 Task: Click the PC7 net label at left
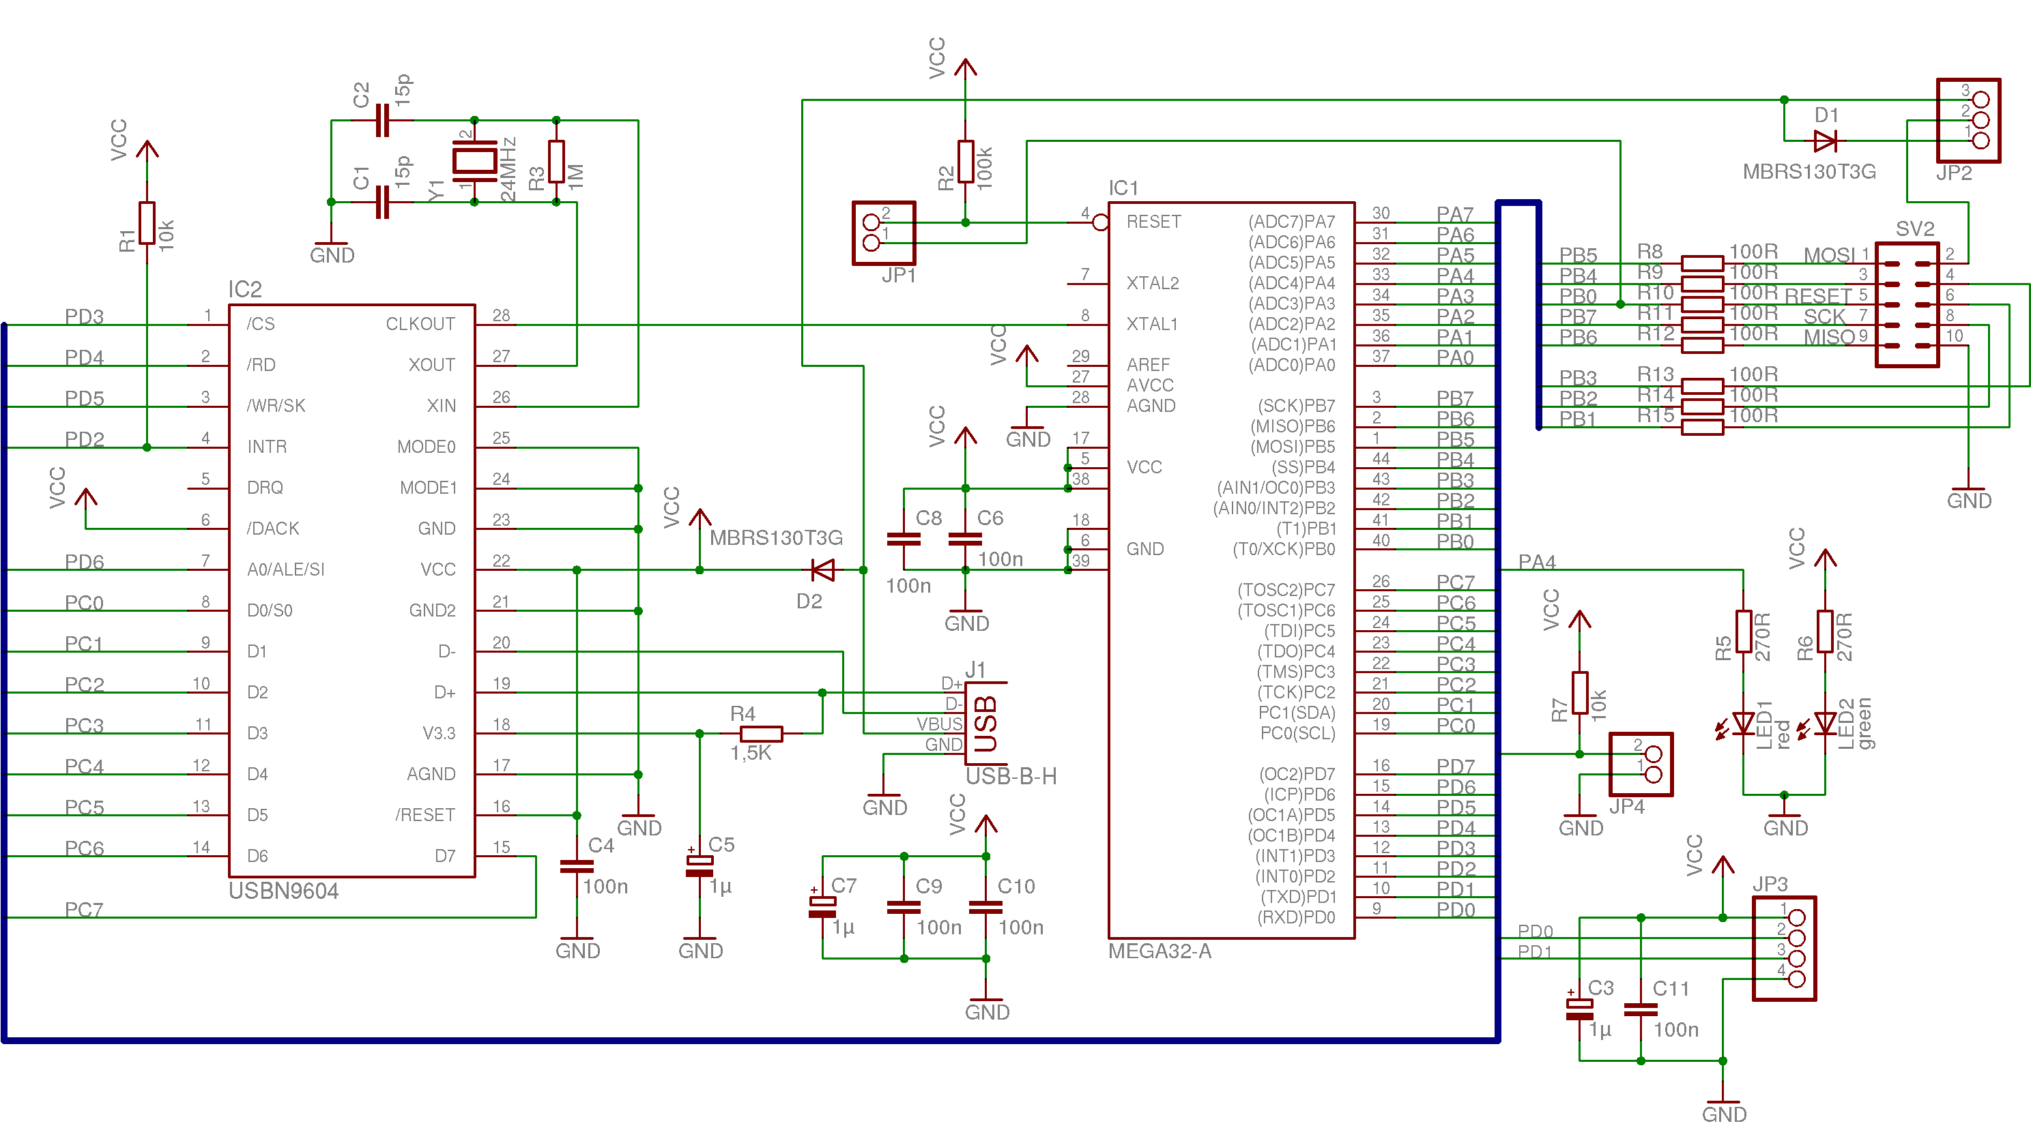(83, 910)
